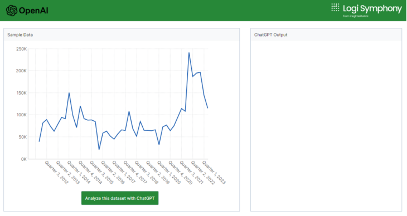The image size is (407, 216).
Task: Click the Quarter 1, 2014 axis label
Action: [x=79, y=173]
